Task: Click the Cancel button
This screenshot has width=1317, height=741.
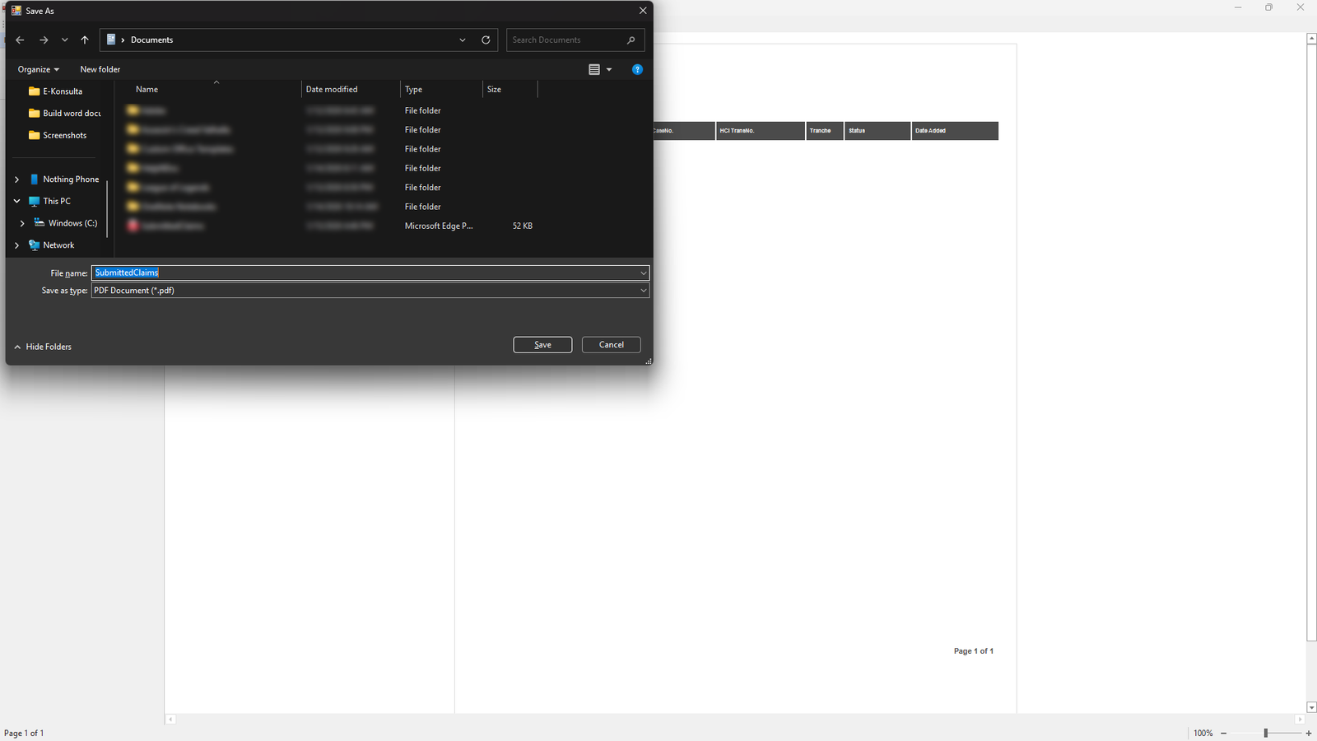Action: point(611,345)
